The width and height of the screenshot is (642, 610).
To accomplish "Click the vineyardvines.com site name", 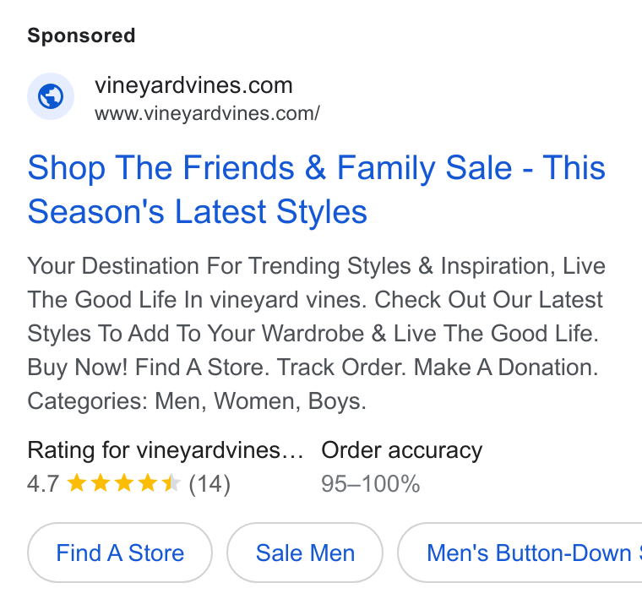I will pyautogui.click(x=193, y=85).
